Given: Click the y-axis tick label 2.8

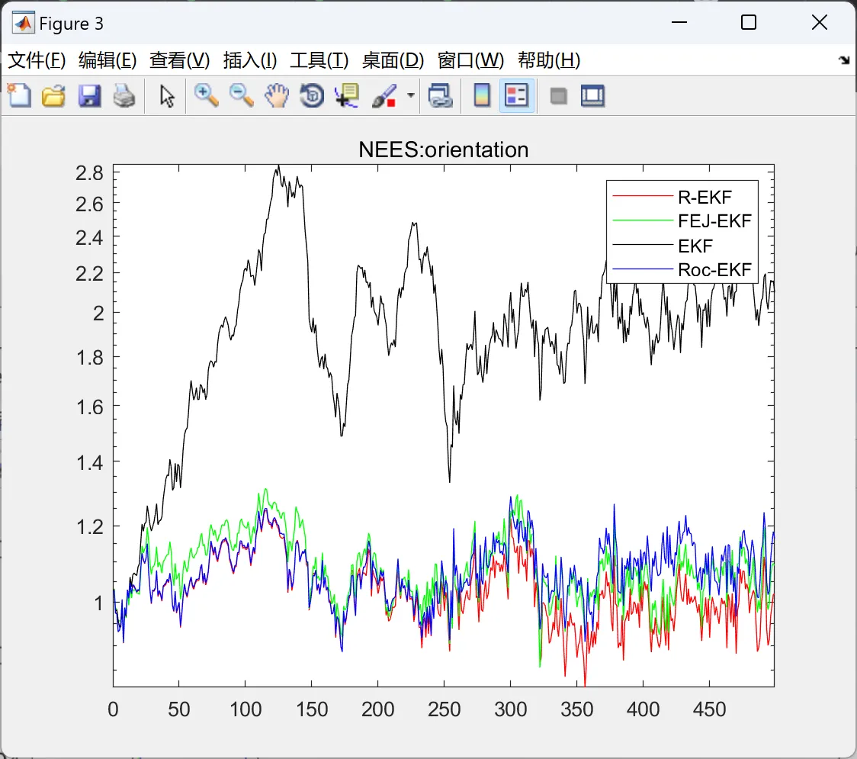Looking at the screenshot, I should (x=90, y=173).
